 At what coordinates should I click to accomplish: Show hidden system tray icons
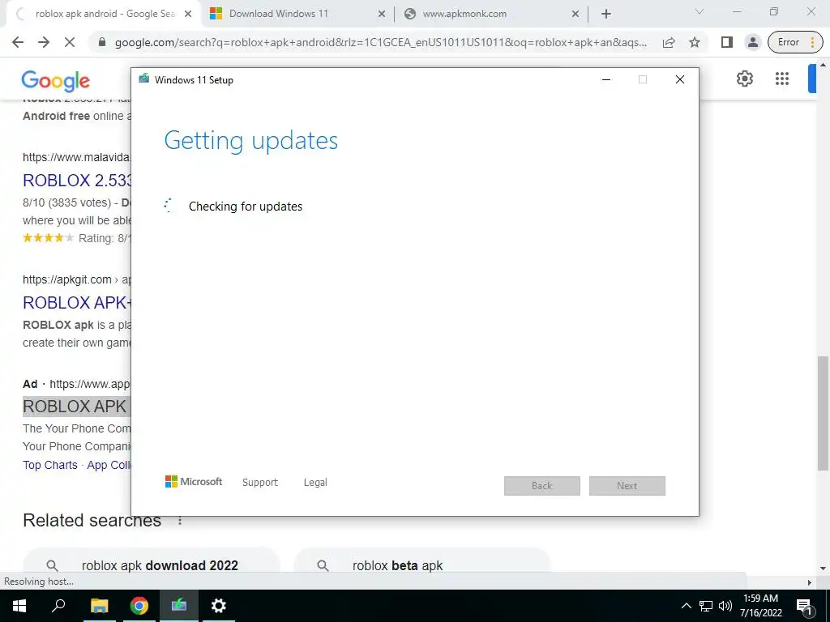pyautogui.click(x=686, y=606)
